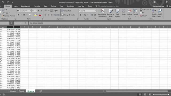
Task: Click the Bottom Align icon
Action: [x=51, y=11]
